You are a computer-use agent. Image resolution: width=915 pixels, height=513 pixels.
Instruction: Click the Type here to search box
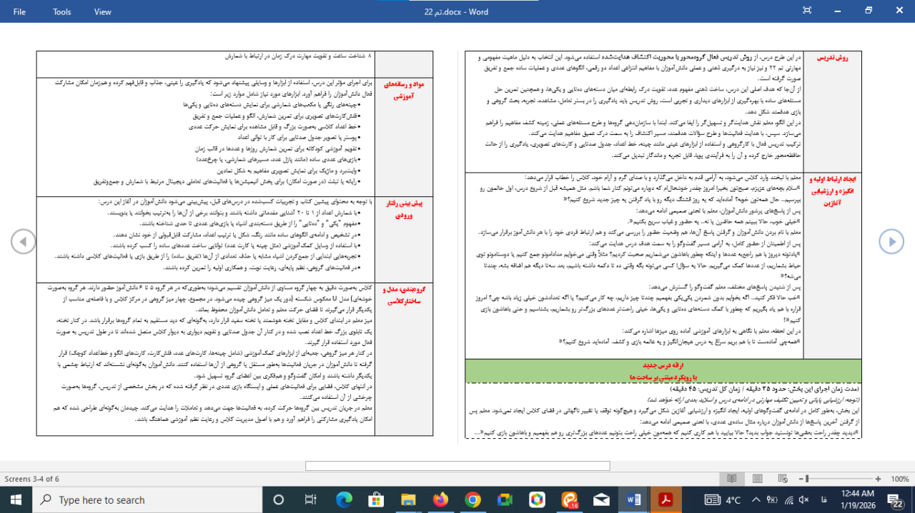click(x=143, y=499)
